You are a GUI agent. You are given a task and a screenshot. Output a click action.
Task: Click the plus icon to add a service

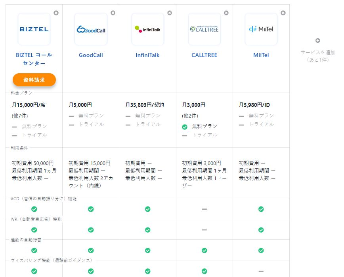(317, 41)
